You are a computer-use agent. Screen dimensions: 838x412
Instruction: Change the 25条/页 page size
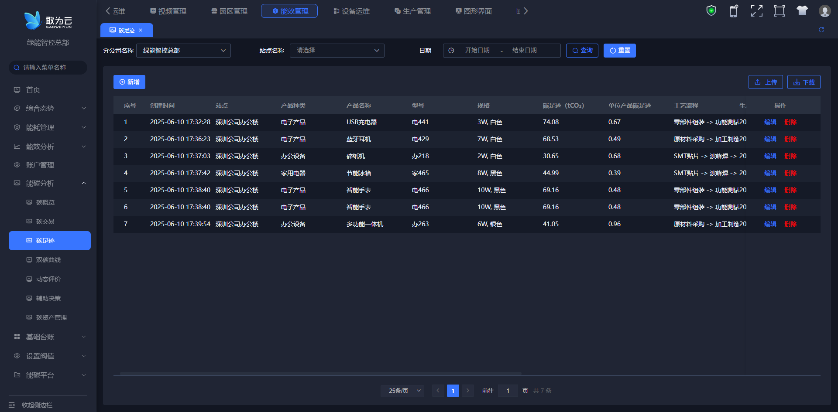pyautogui.click(x=402, y=391)
